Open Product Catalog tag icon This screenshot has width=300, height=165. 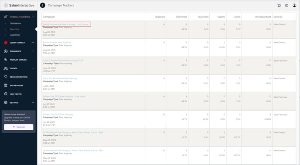tap(6, 60)
